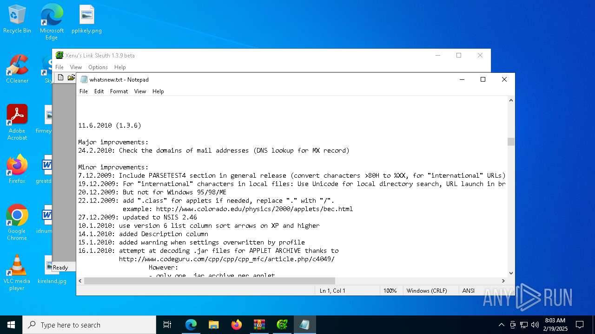Launch Edge from the taskbar
This screenshot has height=334, width=595.
click(191, 325)
